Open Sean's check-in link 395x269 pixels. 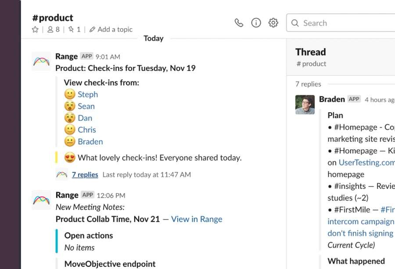[86, 106]
